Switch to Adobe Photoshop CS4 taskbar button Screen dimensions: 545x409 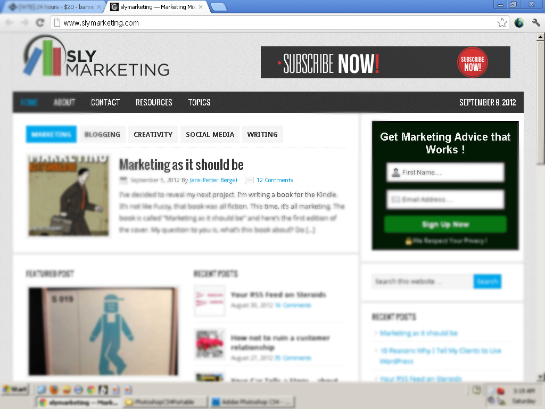pyautogui.click(x=252, y=403)
